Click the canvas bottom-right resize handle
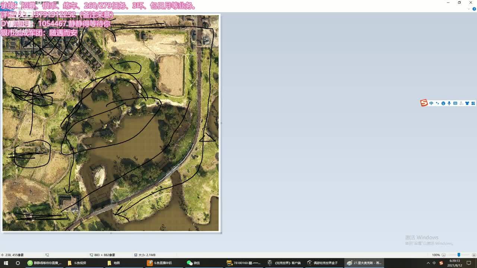Image resolution: width=477 pixels, height=268 pixels. point(221,233)
